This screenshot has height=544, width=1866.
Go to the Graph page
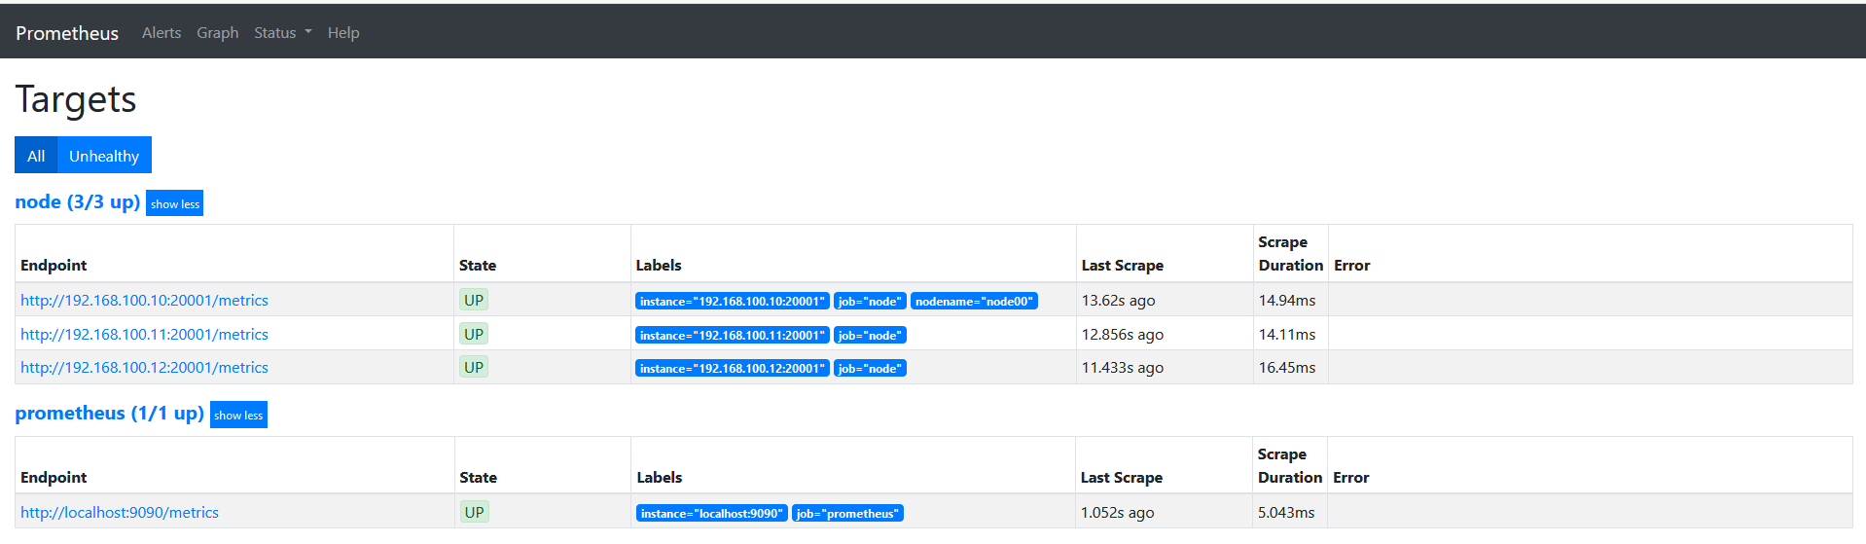tap(217, 33)
